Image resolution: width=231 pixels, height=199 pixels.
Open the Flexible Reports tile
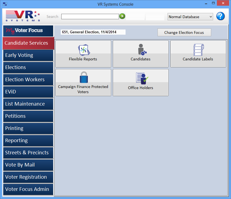[83, 54]
